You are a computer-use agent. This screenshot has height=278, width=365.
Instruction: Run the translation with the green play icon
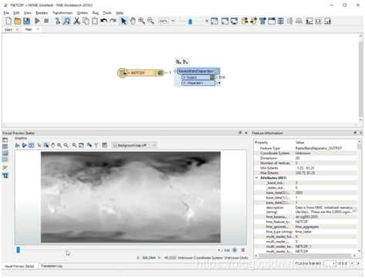click(38, 21)
